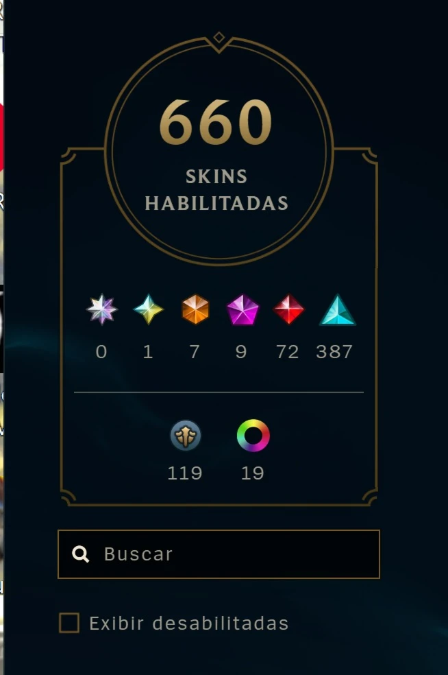The width and height of the screenshot is (448, 675).
Task: Click the legacy skins helmet badge icon
Action: 186,436
